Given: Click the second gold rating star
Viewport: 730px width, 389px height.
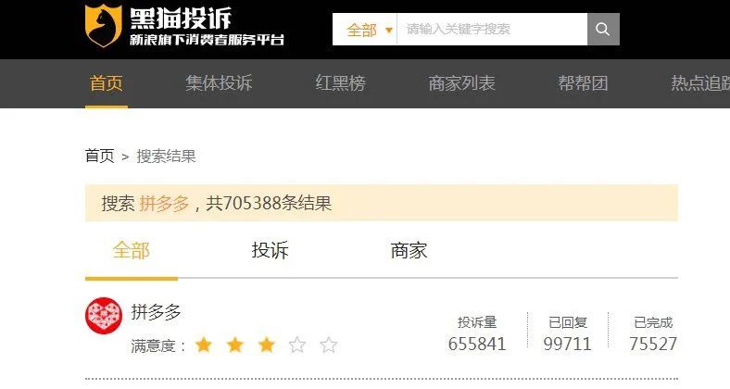Looking at the screenshot, I should tap(235, 345).
